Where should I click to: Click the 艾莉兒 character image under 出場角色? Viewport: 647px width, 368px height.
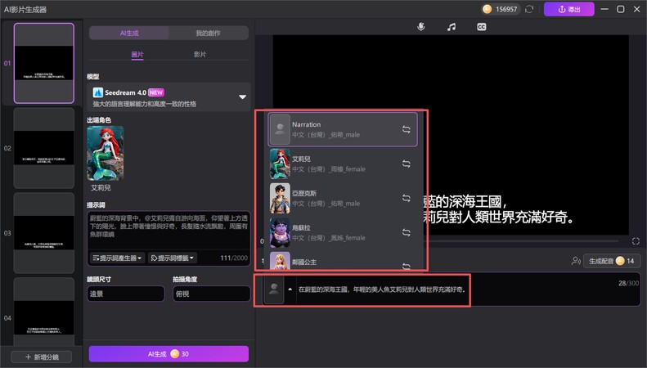pos(106,153)
